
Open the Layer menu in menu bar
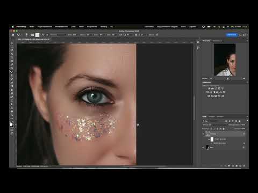[x=73, y=27]
